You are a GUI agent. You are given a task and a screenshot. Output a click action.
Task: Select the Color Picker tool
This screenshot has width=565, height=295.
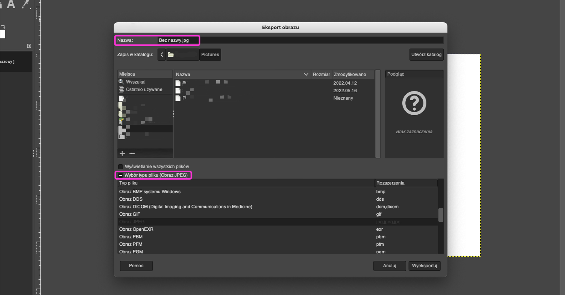pyautogui.click(x=26, y=4)
